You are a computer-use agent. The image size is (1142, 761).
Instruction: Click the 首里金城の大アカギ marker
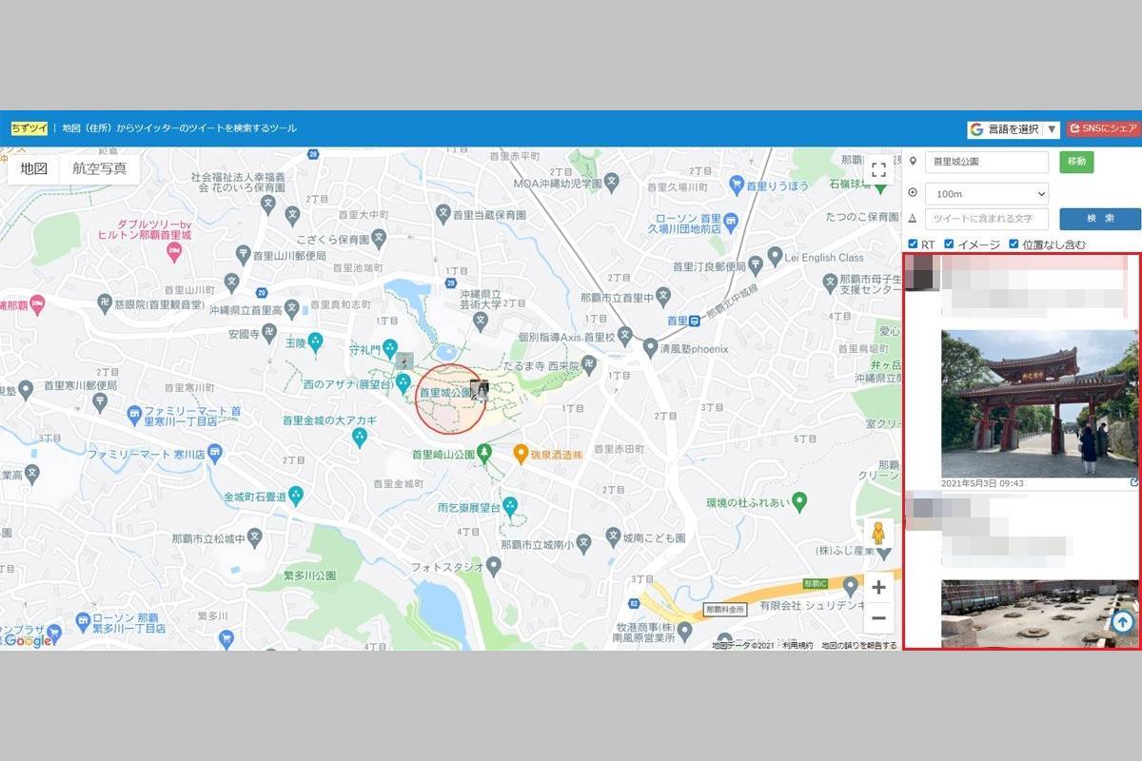pos(359,436)
